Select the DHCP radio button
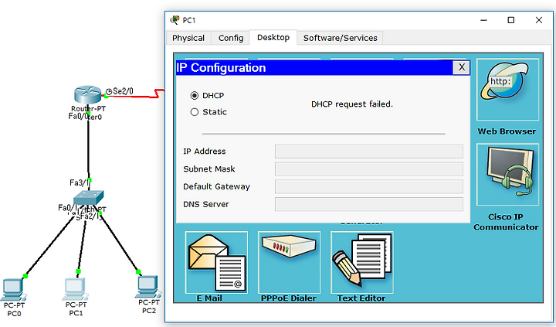This screenshot has height=327, width=556. click(195, 96)
